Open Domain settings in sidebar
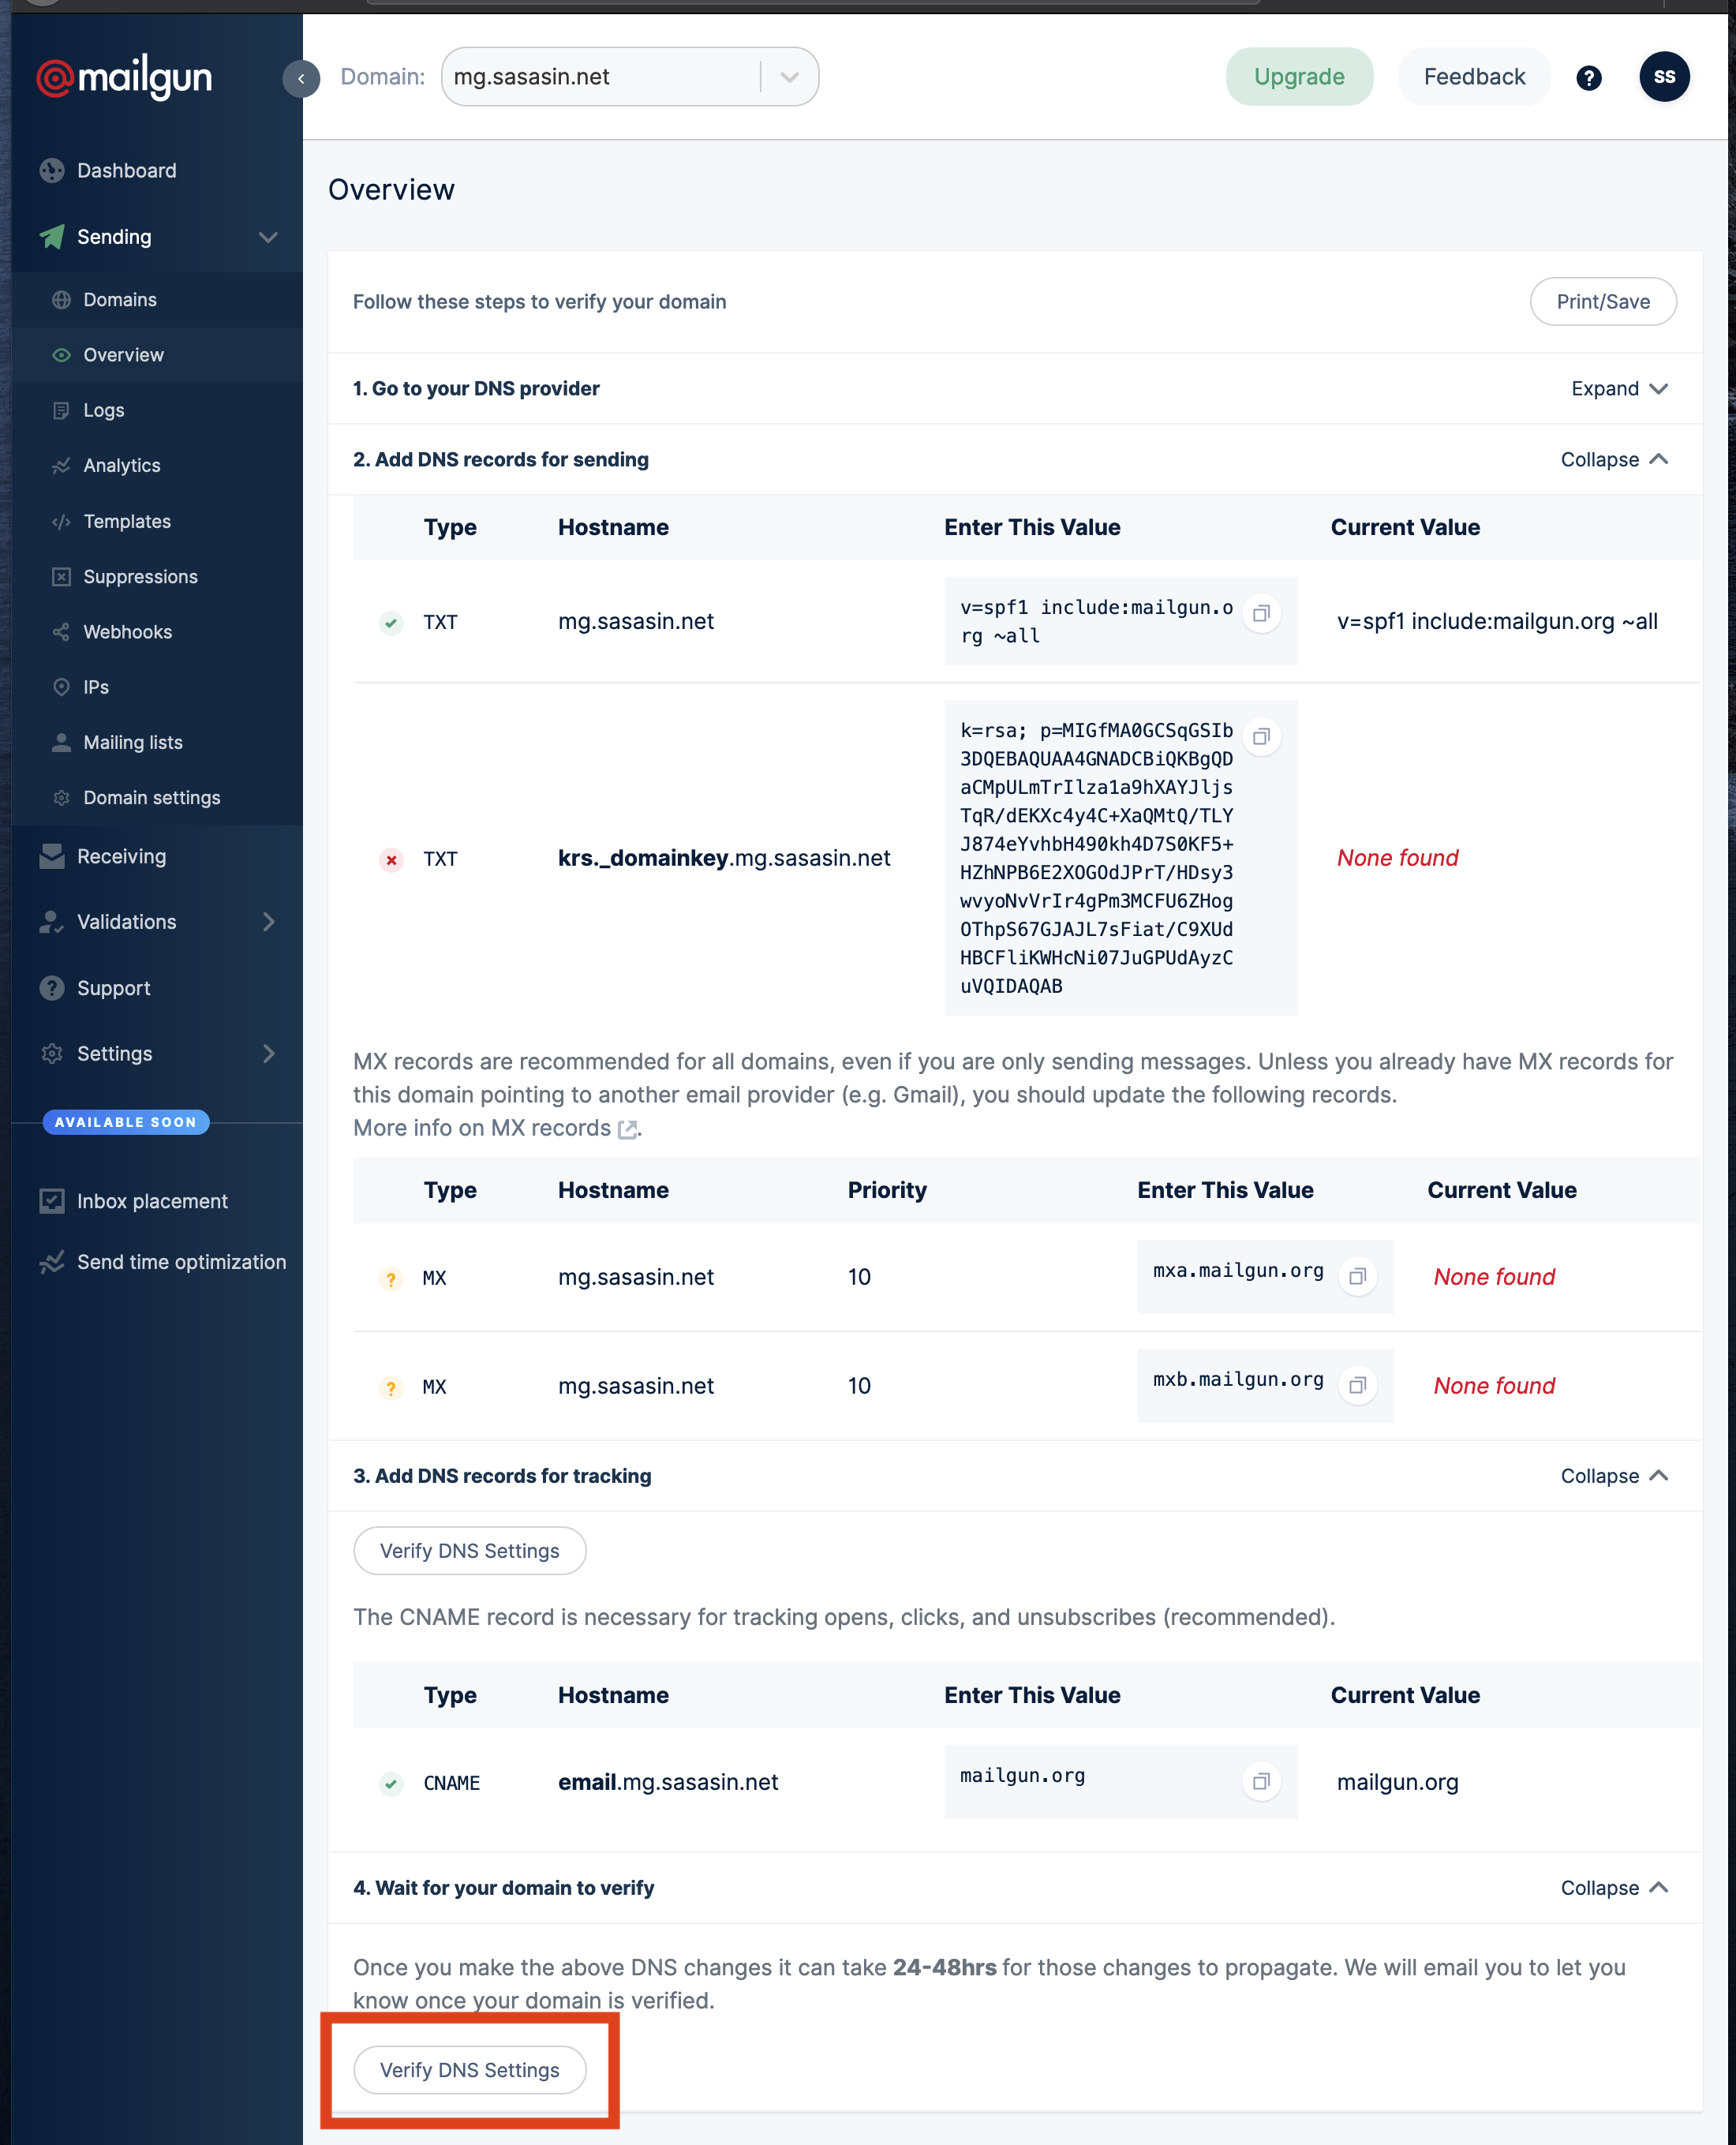The height and width of the screenshot is (2145, 1736). point(151,797)
